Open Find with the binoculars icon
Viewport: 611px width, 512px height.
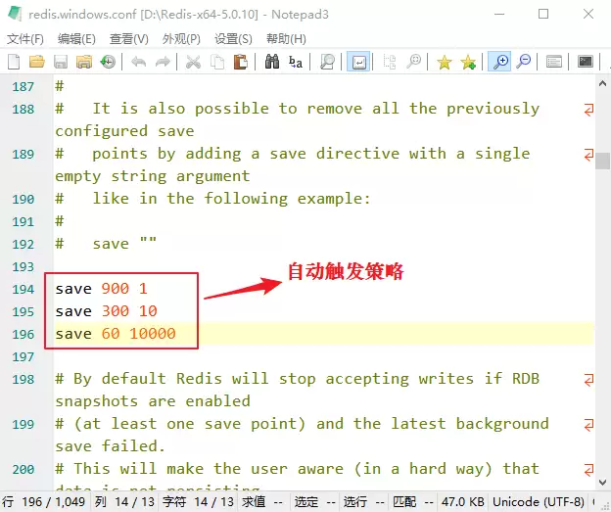272,62
